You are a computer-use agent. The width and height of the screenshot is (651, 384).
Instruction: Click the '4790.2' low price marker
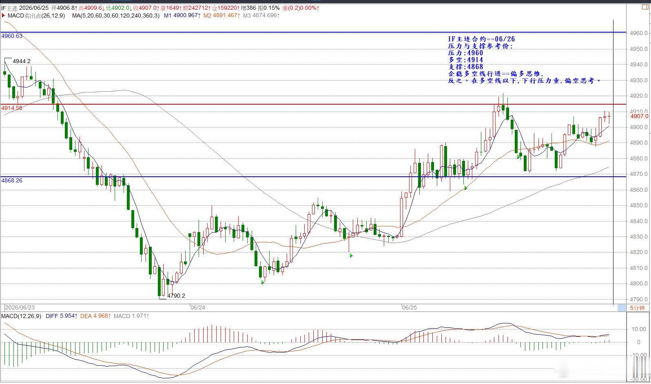click(176, 296)
